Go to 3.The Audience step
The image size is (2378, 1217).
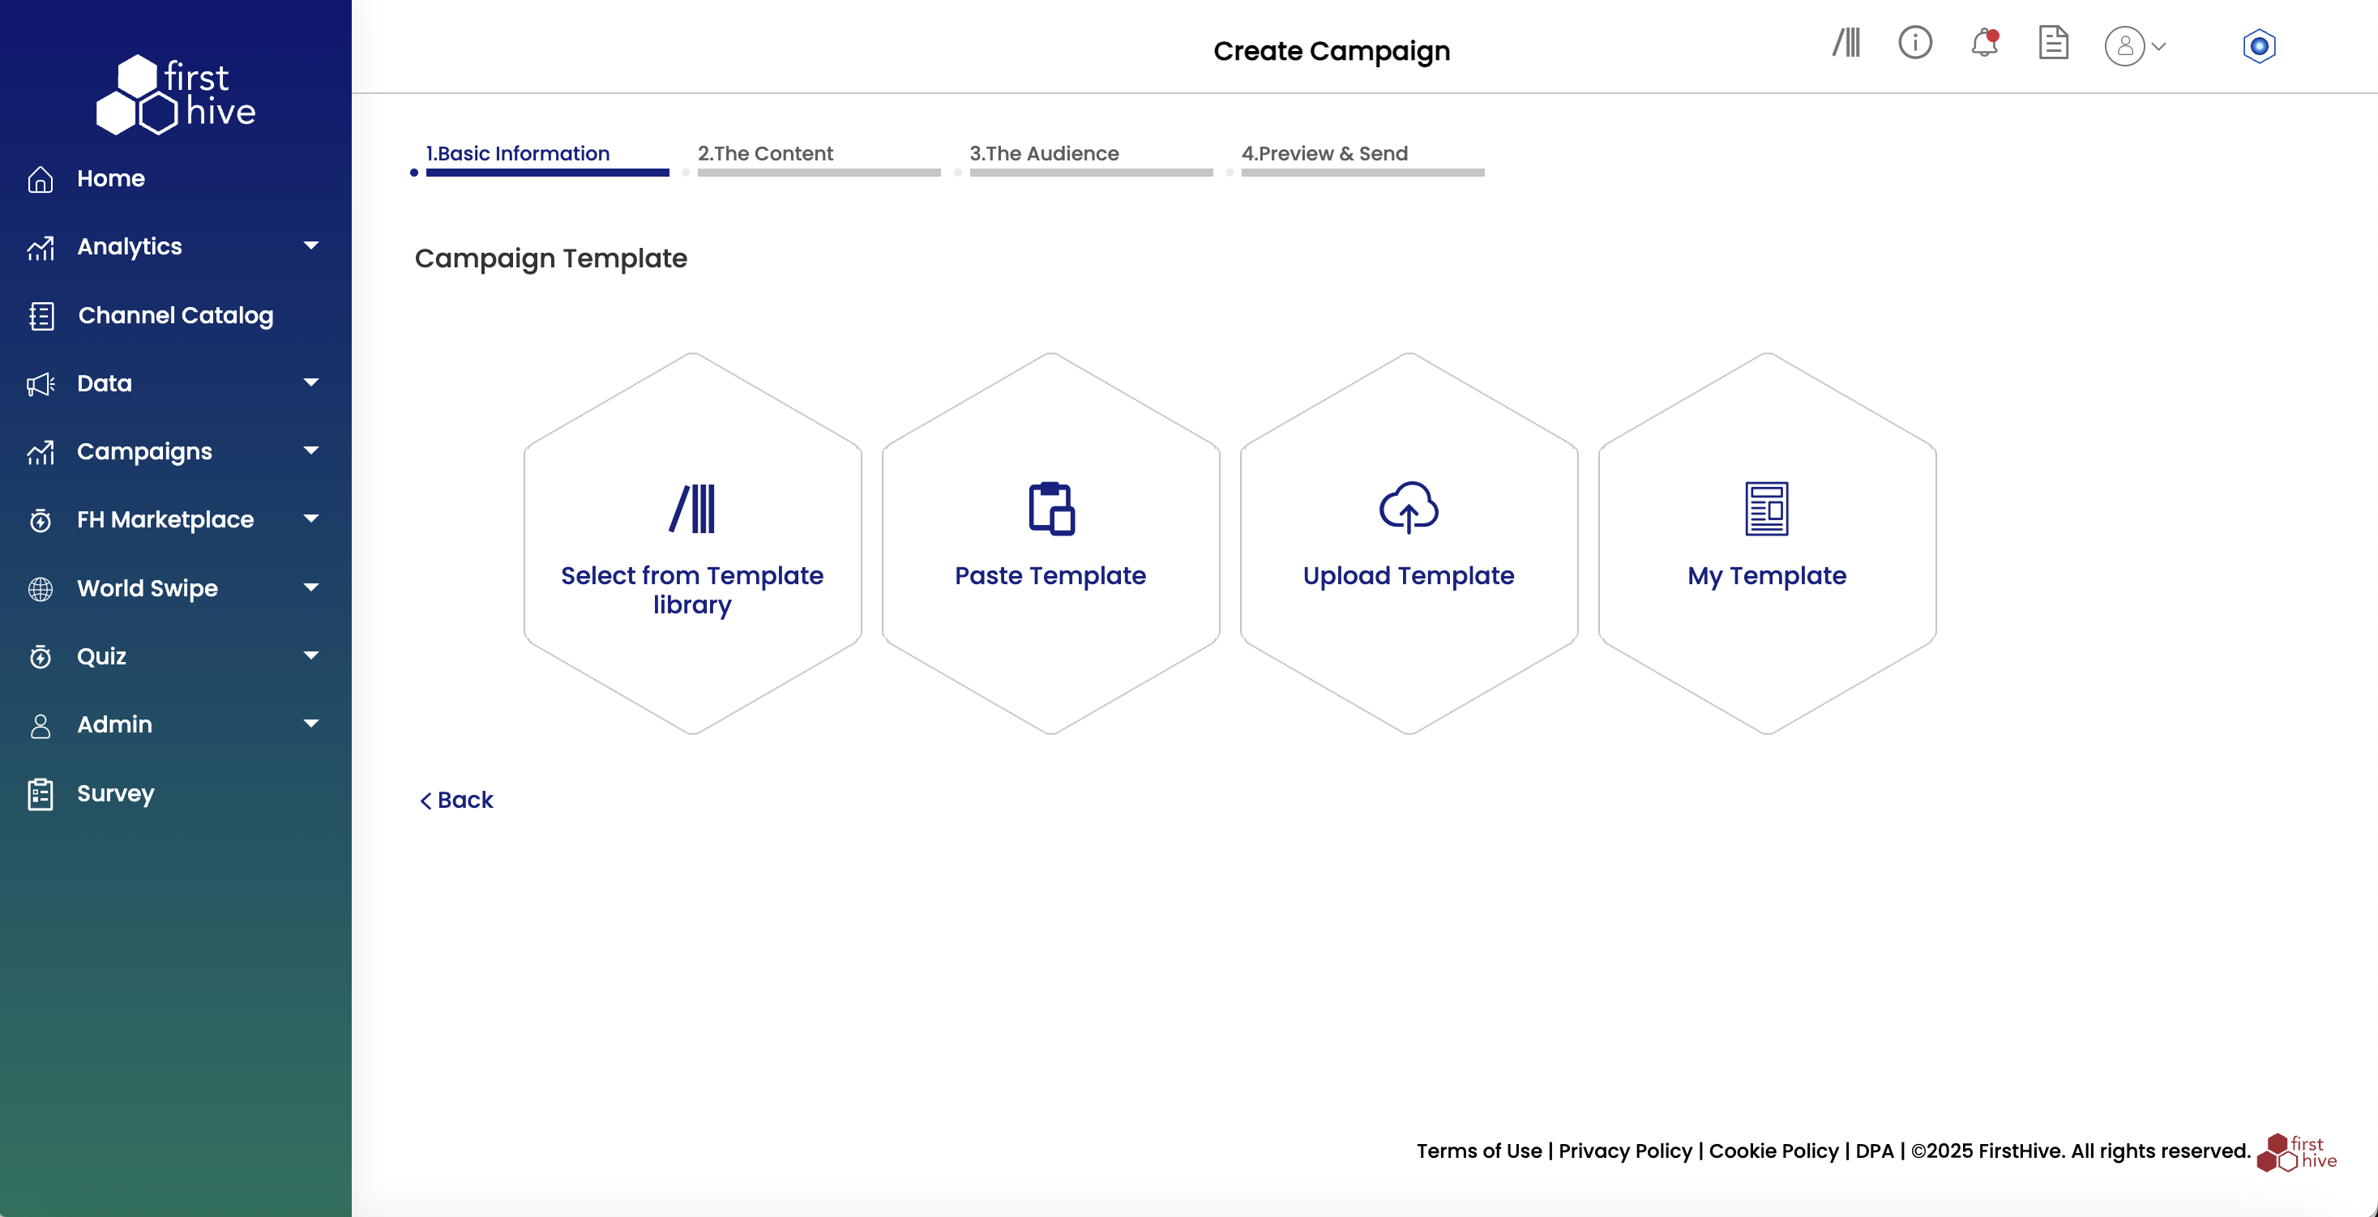tap(1044, 153)
